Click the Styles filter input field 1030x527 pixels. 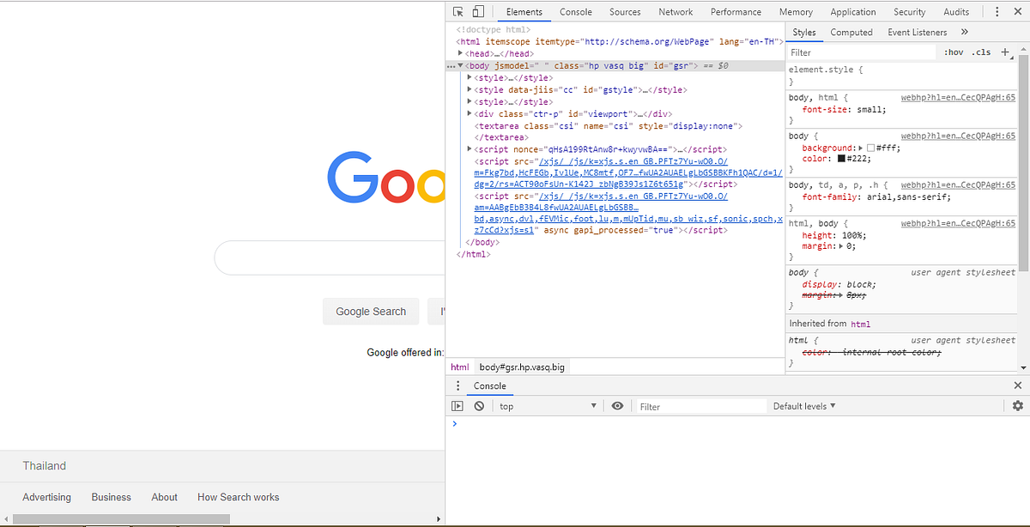point(858,51)
